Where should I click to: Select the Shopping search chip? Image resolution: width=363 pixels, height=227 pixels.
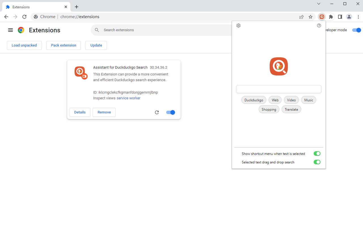[x=269, y=109]
